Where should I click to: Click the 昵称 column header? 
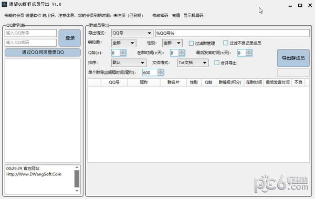point(144,82)
